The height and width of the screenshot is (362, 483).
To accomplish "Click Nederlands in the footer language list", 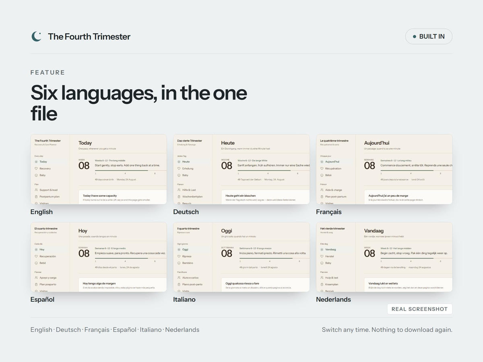I will (x=182, y=330).
